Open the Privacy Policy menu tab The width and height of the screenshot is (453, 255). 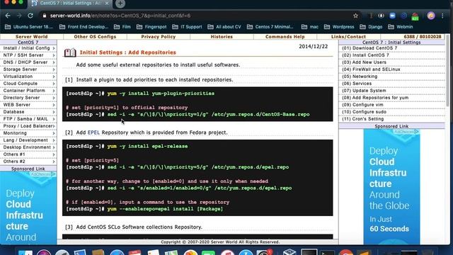pos(159,37)
